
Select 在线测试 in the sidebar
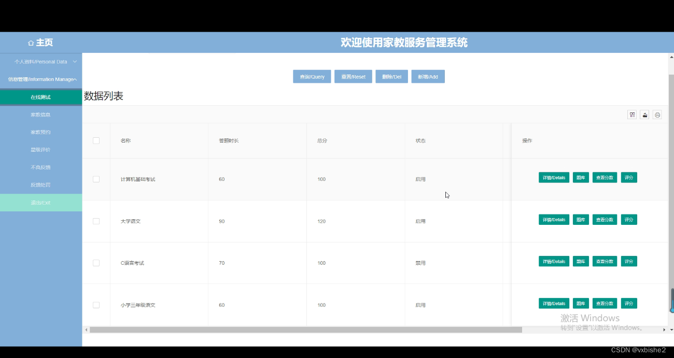41,97
